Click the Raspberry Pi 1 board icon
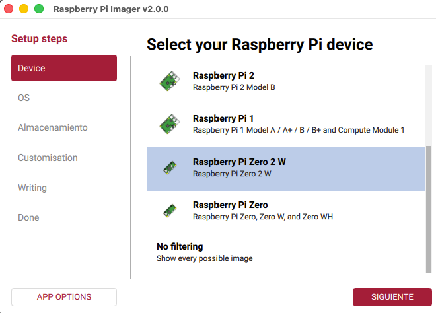This screenshot has width=436, height=313. coord(169,124)
